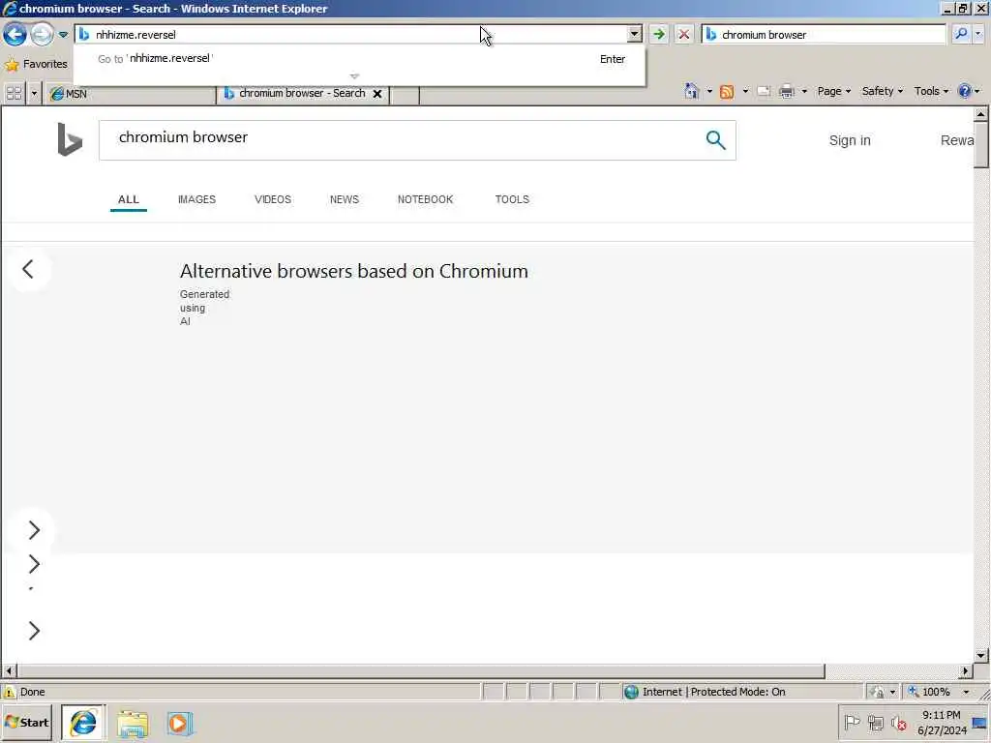
Task: Click the status bar warning icon
Action: (x=10, y=692)
